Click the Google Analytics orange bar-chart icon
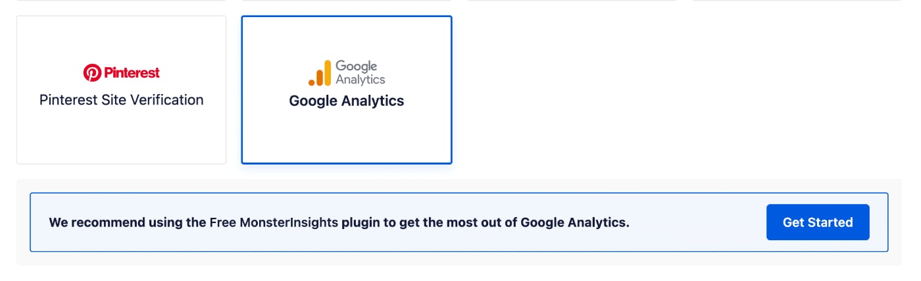921x281 pixels. point(320,73)
